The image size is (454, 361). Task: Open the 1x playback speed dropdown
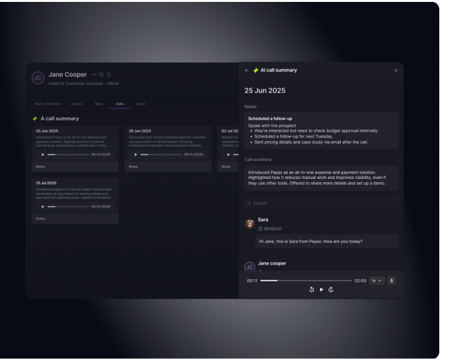(377, 280)
